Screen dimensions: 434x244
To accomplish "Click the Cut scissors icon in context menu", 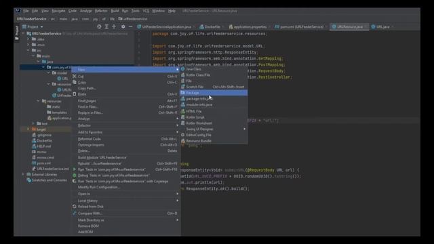I will [x=75, y=76].
